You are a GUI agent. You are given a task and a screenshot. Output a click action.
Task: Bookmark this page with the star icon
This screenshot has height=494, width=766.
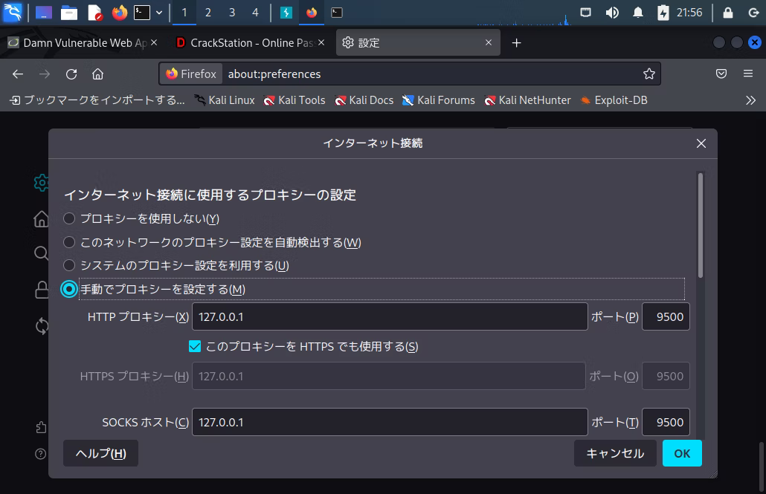click(x=648, y=74)
